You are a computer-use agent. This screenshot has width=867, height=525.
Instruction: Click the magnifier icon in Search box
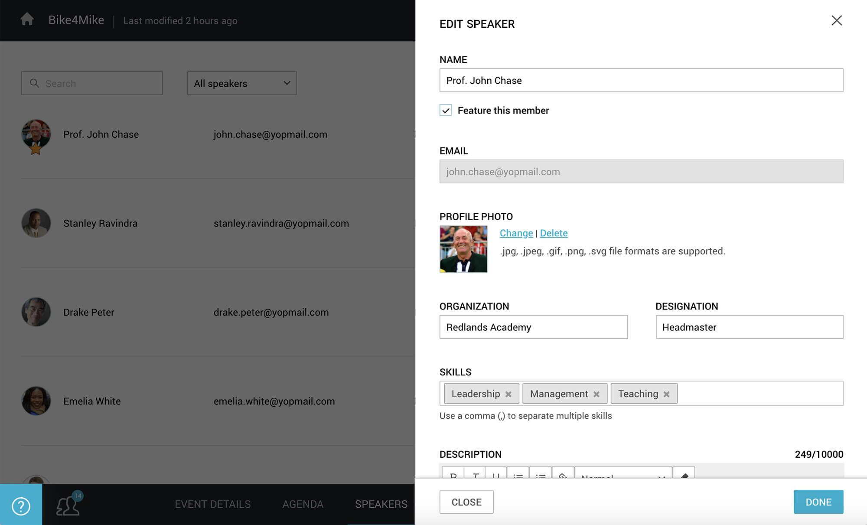pos(34,83)
